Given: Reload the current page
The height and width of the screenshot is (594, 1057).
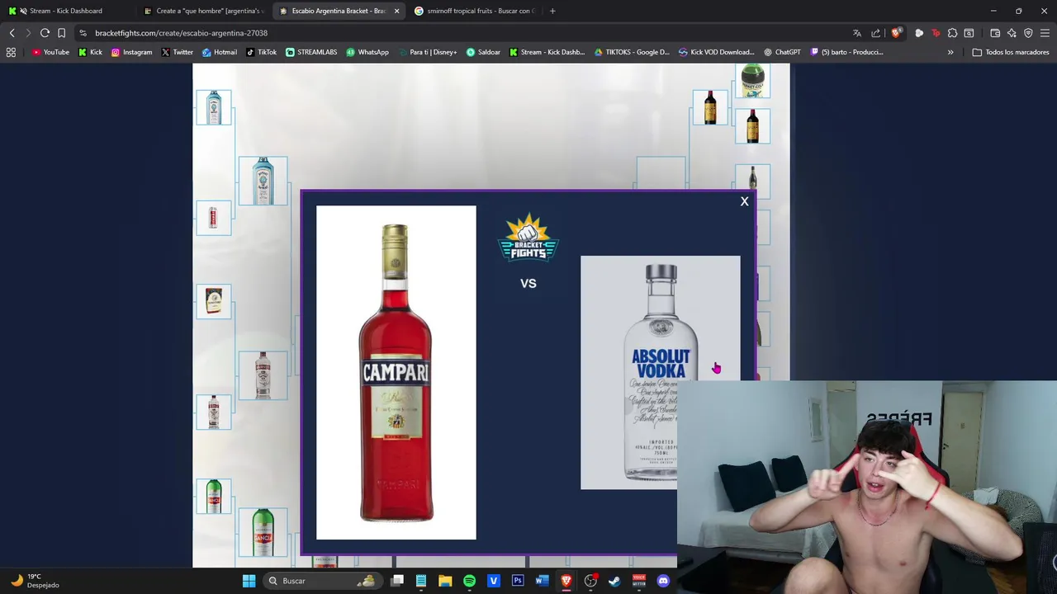Looking at the screenshot, I should pyautogui.click(x=45, y=33).
